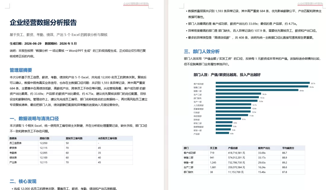326x190 pixels.
Task: Click the heading 一、数据说明与清洗口径
Action: pyautogui.click(x=34, y=118)
